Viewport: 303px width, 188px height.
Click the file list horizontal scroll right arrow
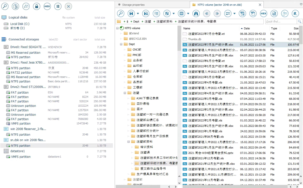click(297, 187)
